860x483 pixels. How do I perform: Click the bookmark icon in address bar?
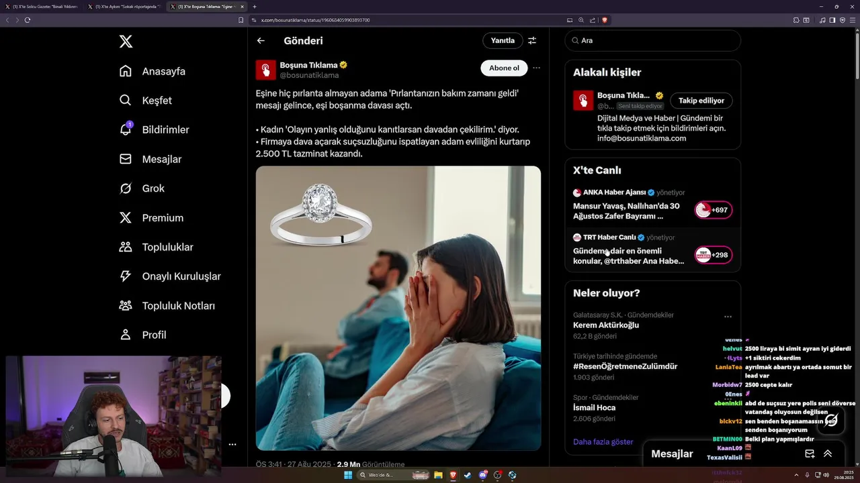[x=241, y=20]
